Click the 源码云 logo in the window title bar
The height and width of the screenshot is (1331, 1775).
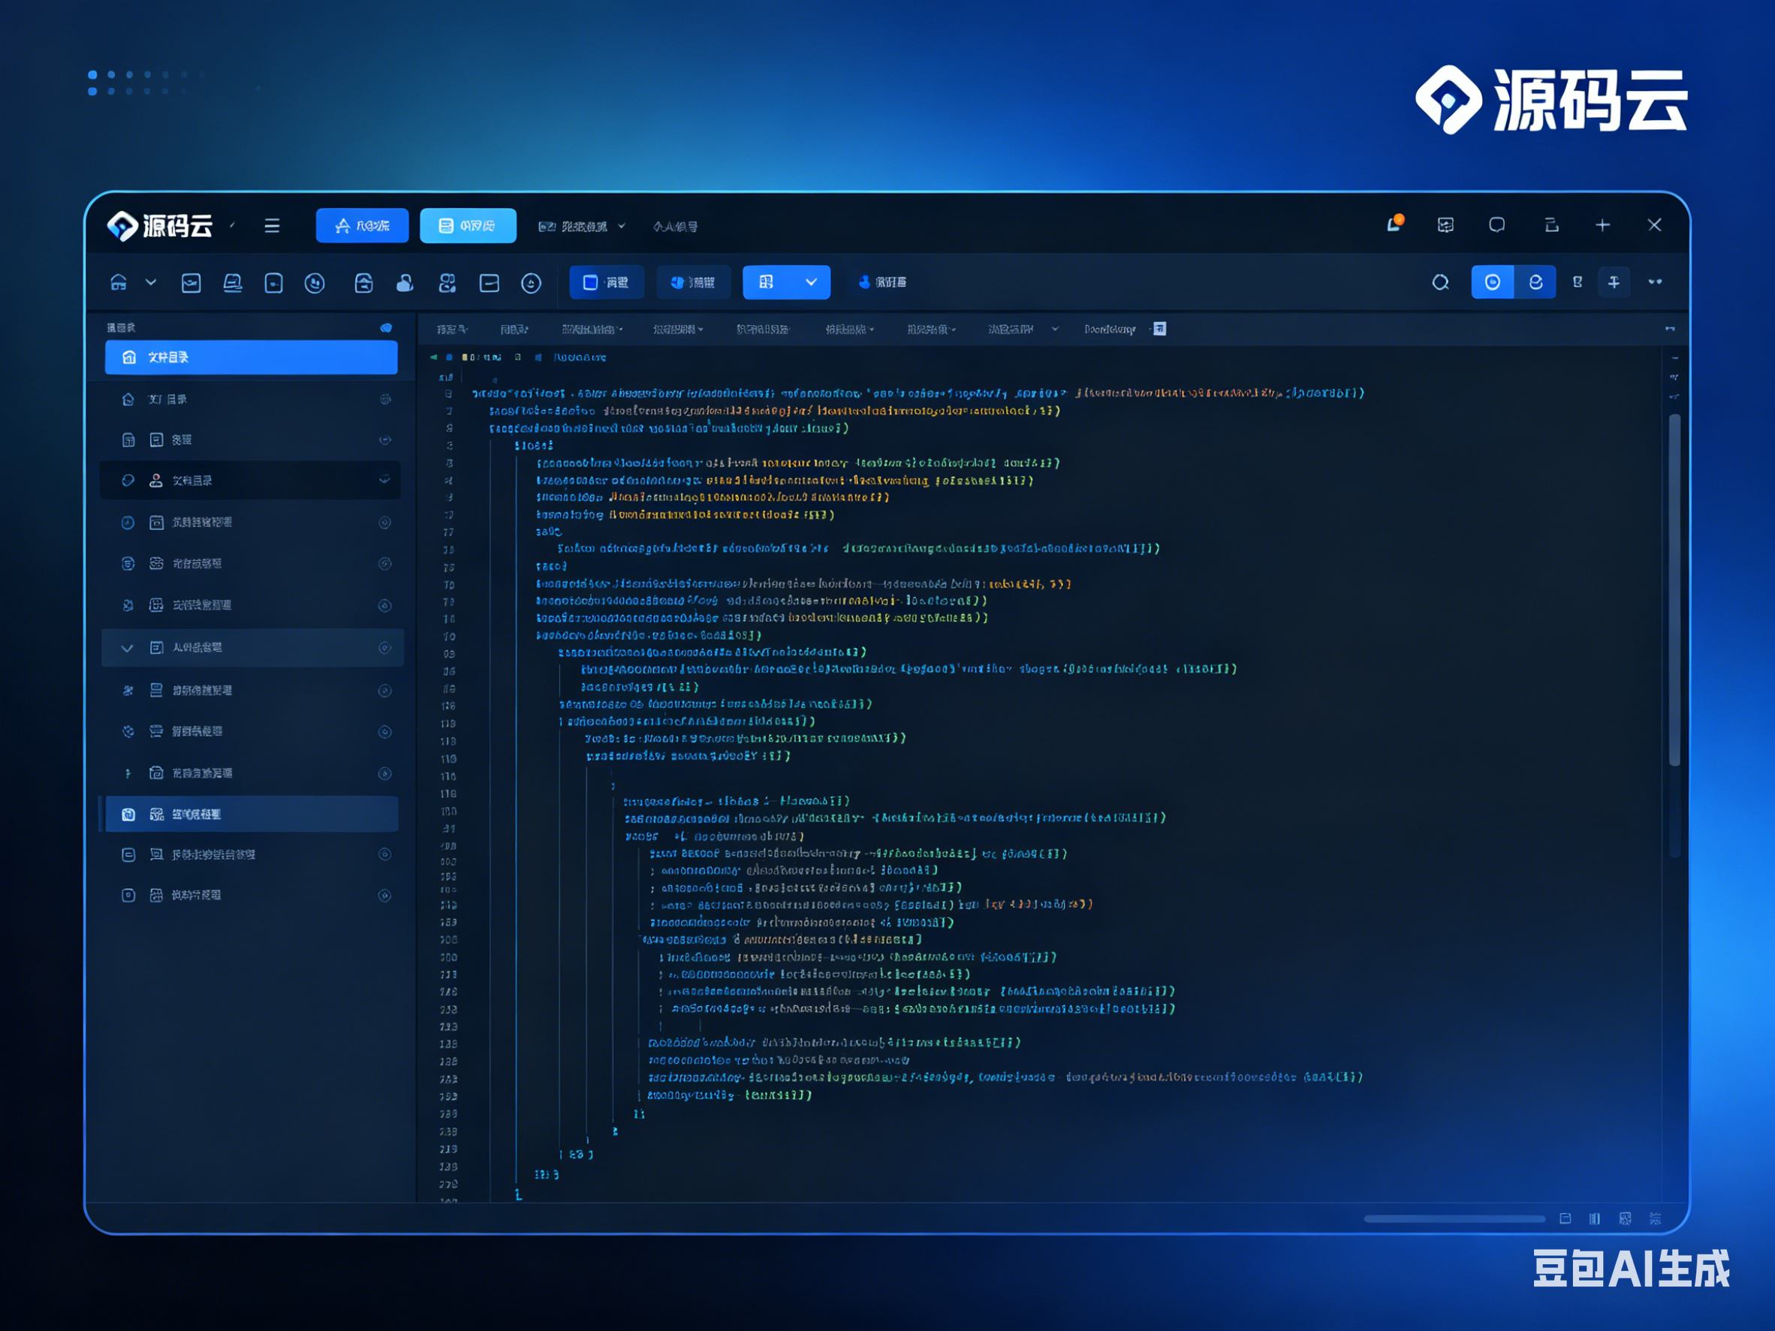(x=161, y=225)
